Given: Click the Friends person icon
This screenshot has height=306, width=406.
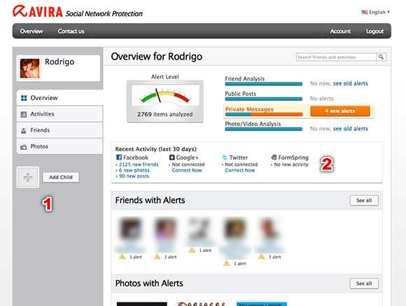Looking at the screenshot, I should click(x=24, y=130).
